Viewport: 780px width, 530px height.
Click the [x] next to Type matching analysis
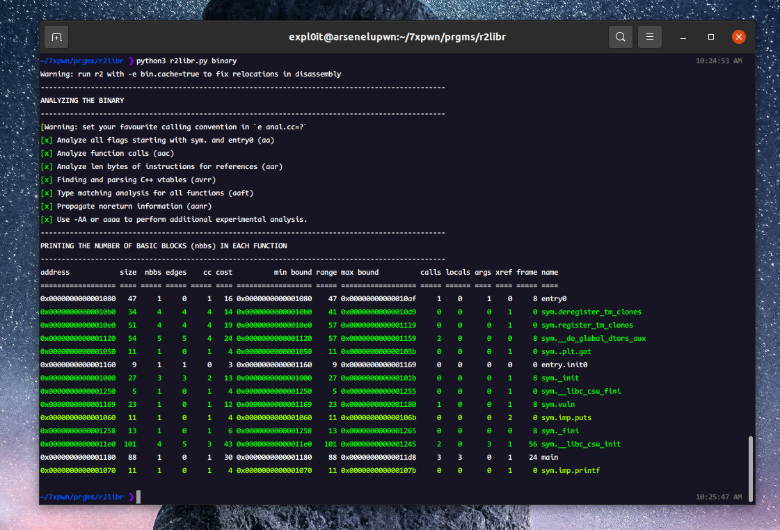click(x=47, y=193)
